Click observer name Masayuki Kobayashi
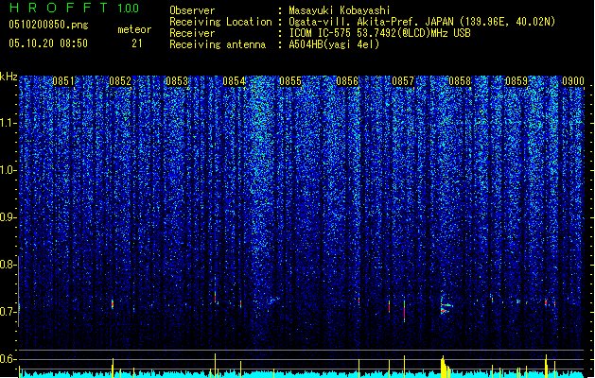This screenshot has width=595, height=378. click(x=340, y=10)
